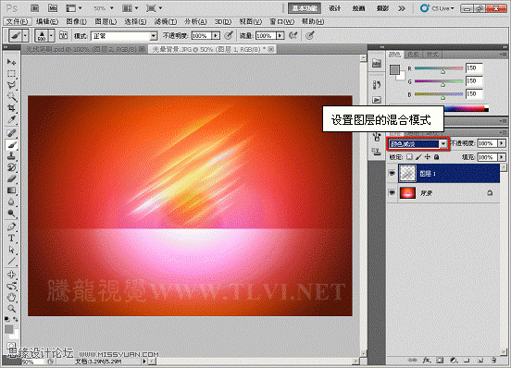Toggle lock image pixels brush icon
Viewport: 511px width, 368px height.
tap(418, 157)
